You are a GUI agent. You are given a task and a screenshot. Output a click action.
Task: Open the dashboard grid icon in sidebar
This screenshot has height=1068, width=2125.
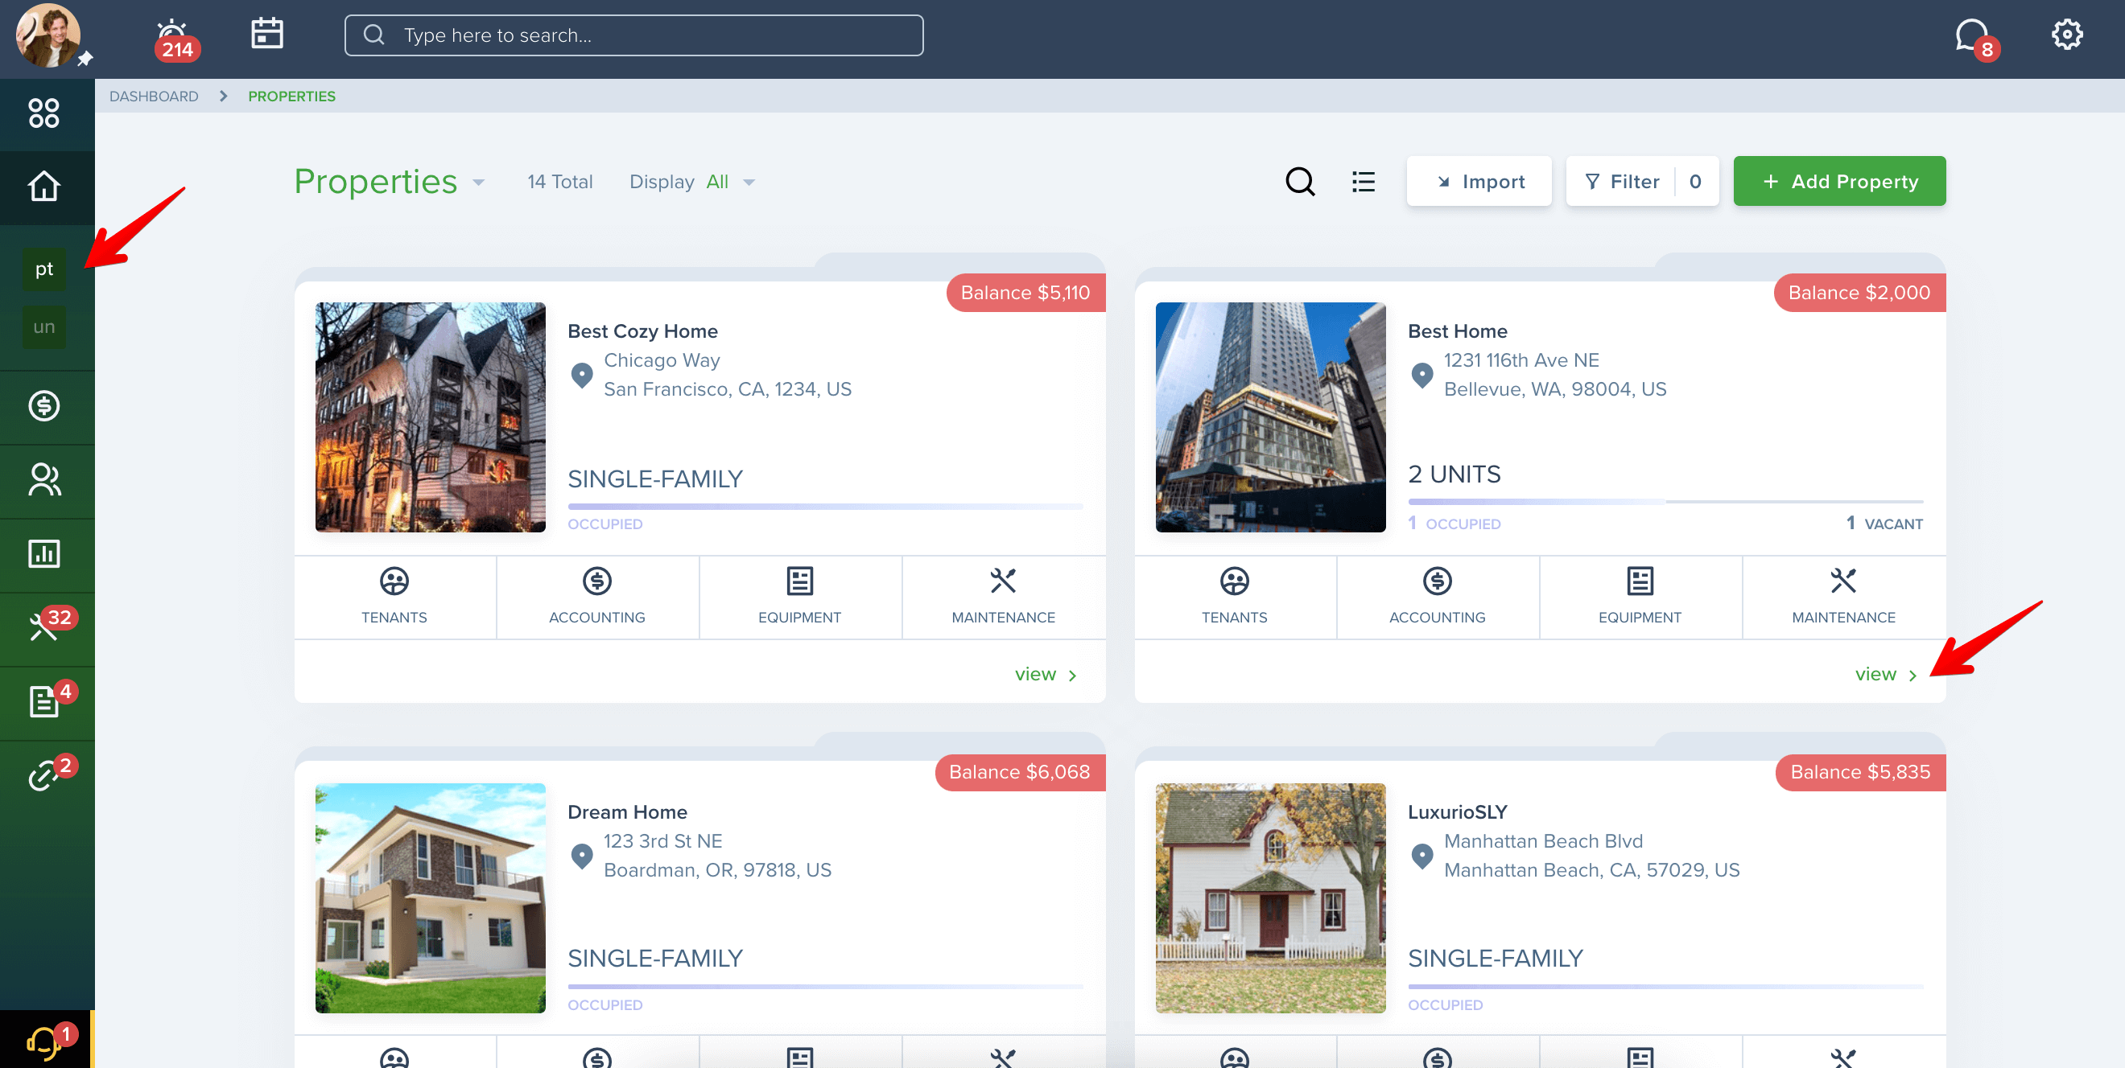click(x=43, y=113)
